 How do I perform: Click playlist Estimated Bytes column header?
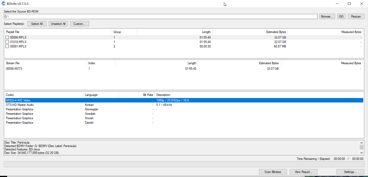click(250, 32)
